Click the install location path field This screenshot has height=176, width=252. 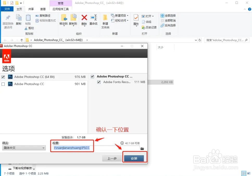click(96, 148)
